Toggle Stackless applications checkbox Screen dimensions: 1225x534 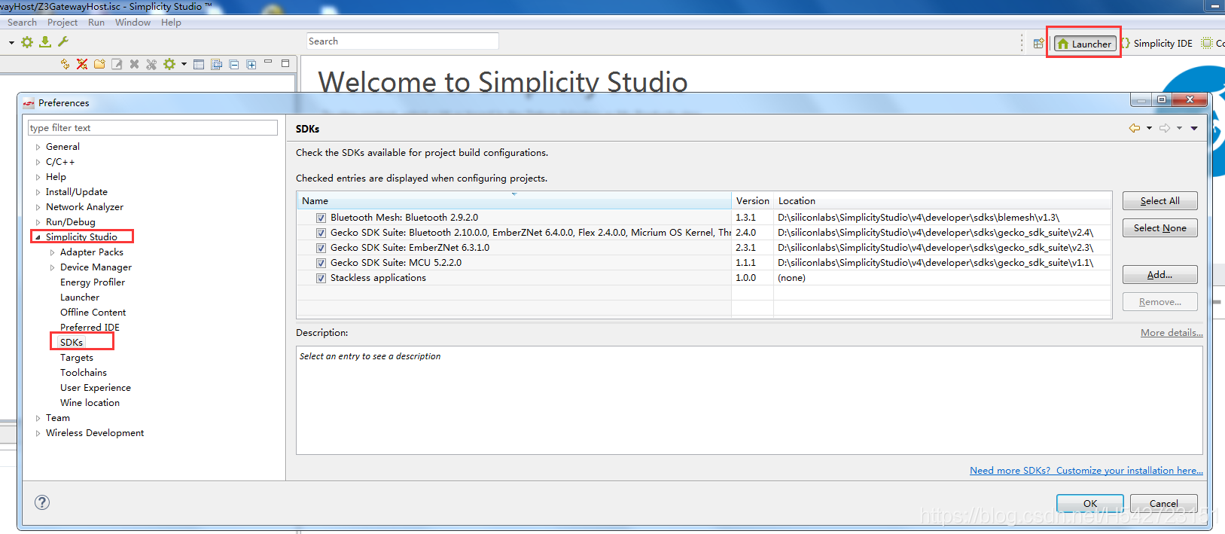pos(321,278)
